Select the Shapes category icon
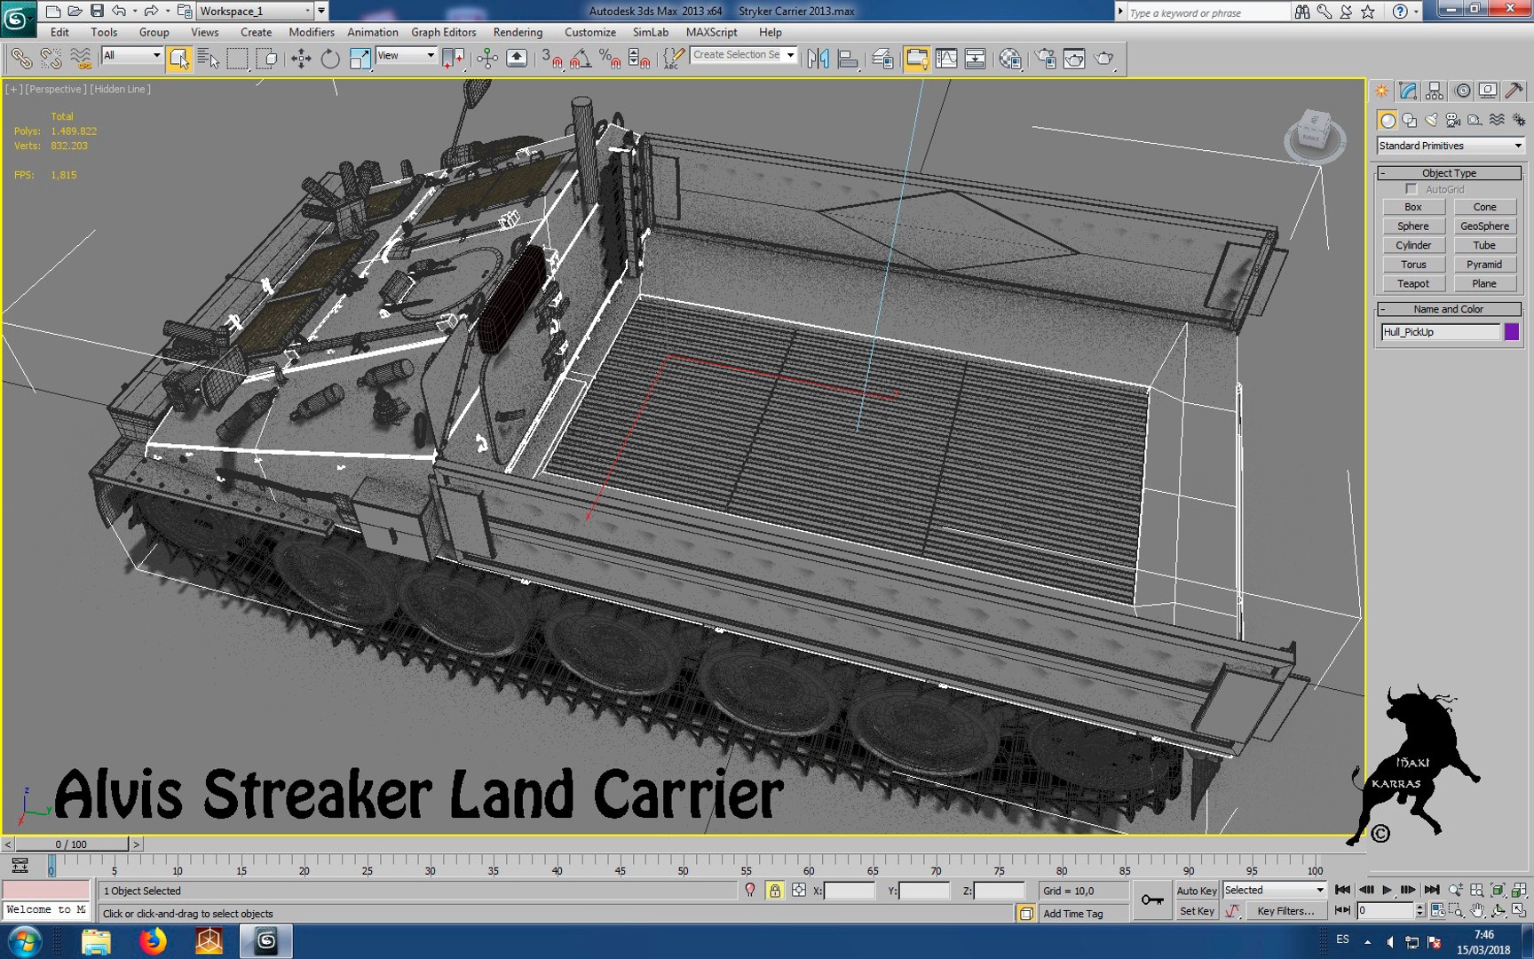 click(x=1409, y=120)
